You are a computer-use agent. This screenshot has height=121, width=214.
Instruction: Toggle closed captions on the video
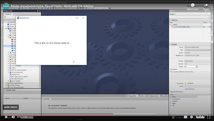pyautogui.click(x=186, y=117)
